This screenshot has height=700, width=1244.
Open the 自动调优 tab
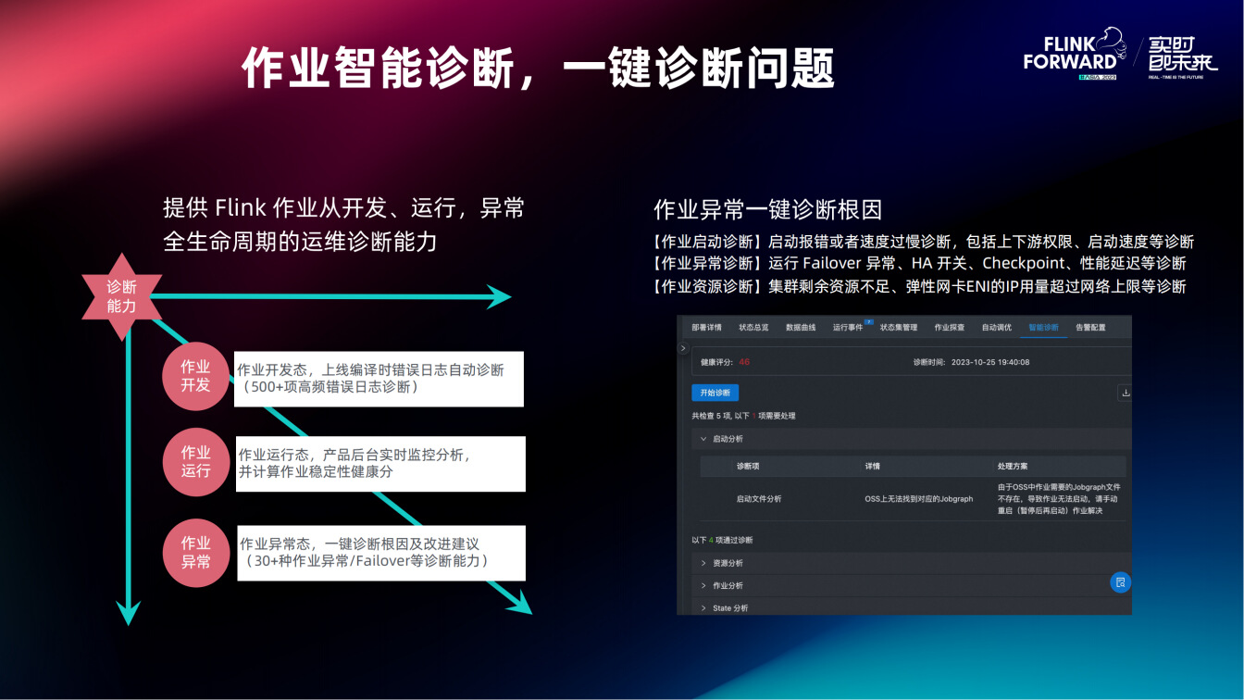click(x=996, y=328)
